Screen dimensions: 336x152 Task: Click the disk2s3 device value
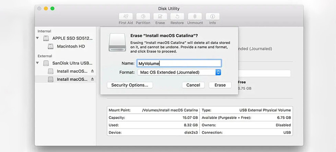click(191, 133)
